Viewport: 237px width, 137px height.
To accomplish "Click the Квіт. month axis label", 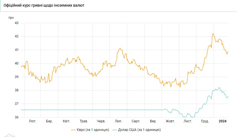I will click(67, 122).
